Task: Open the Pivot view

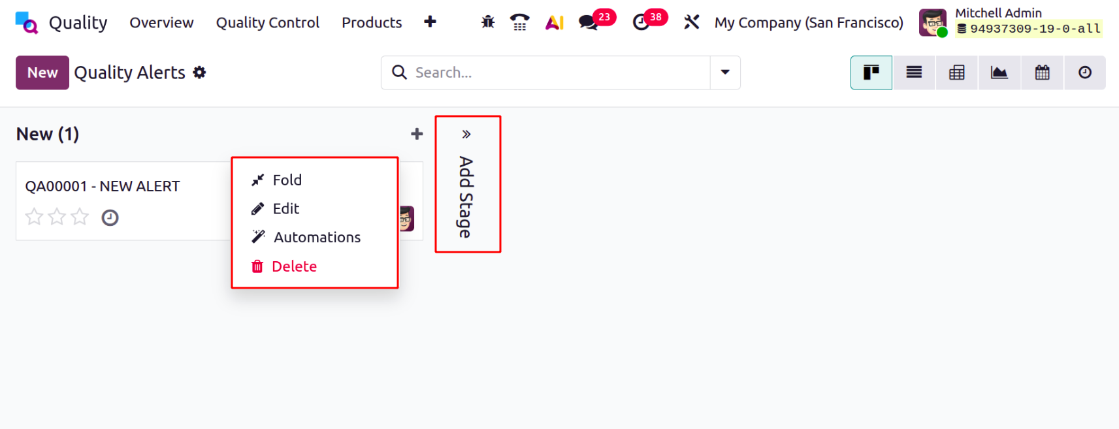Action: 956,72
